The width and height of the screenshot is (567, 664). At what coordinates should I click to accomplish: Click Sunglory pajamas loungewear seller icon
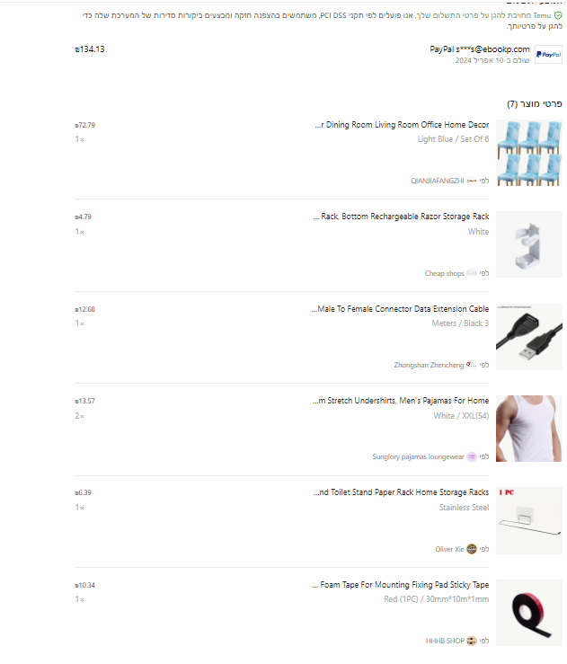pyautogui.click(x=472, y=456)
